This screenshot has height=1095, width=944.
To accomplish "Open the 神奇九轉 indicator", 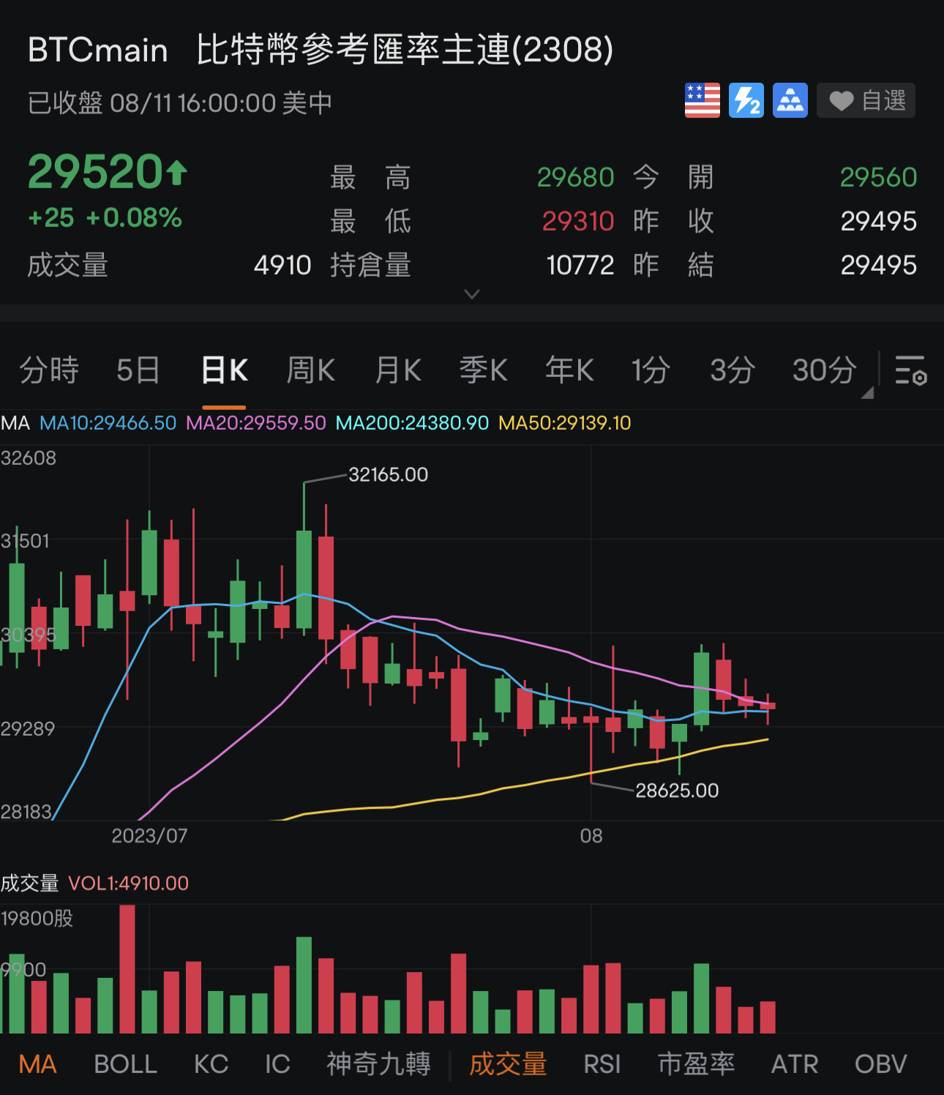I will [x=378, y=1064].
